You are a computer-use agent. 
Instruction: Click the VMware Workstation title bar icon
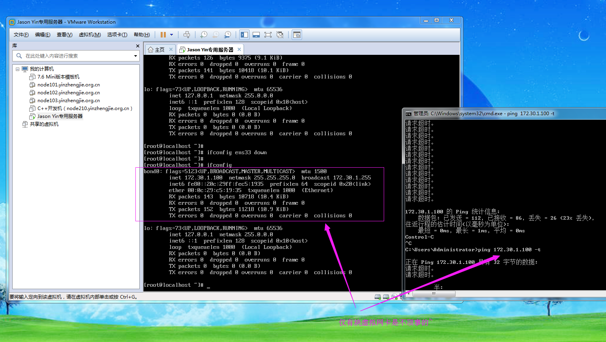pos(12,22)
